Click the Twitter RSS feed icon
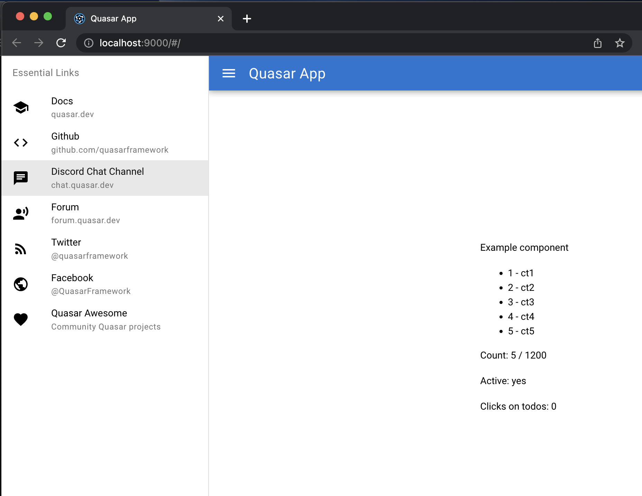The image size is (642, 496). point(21,249)
